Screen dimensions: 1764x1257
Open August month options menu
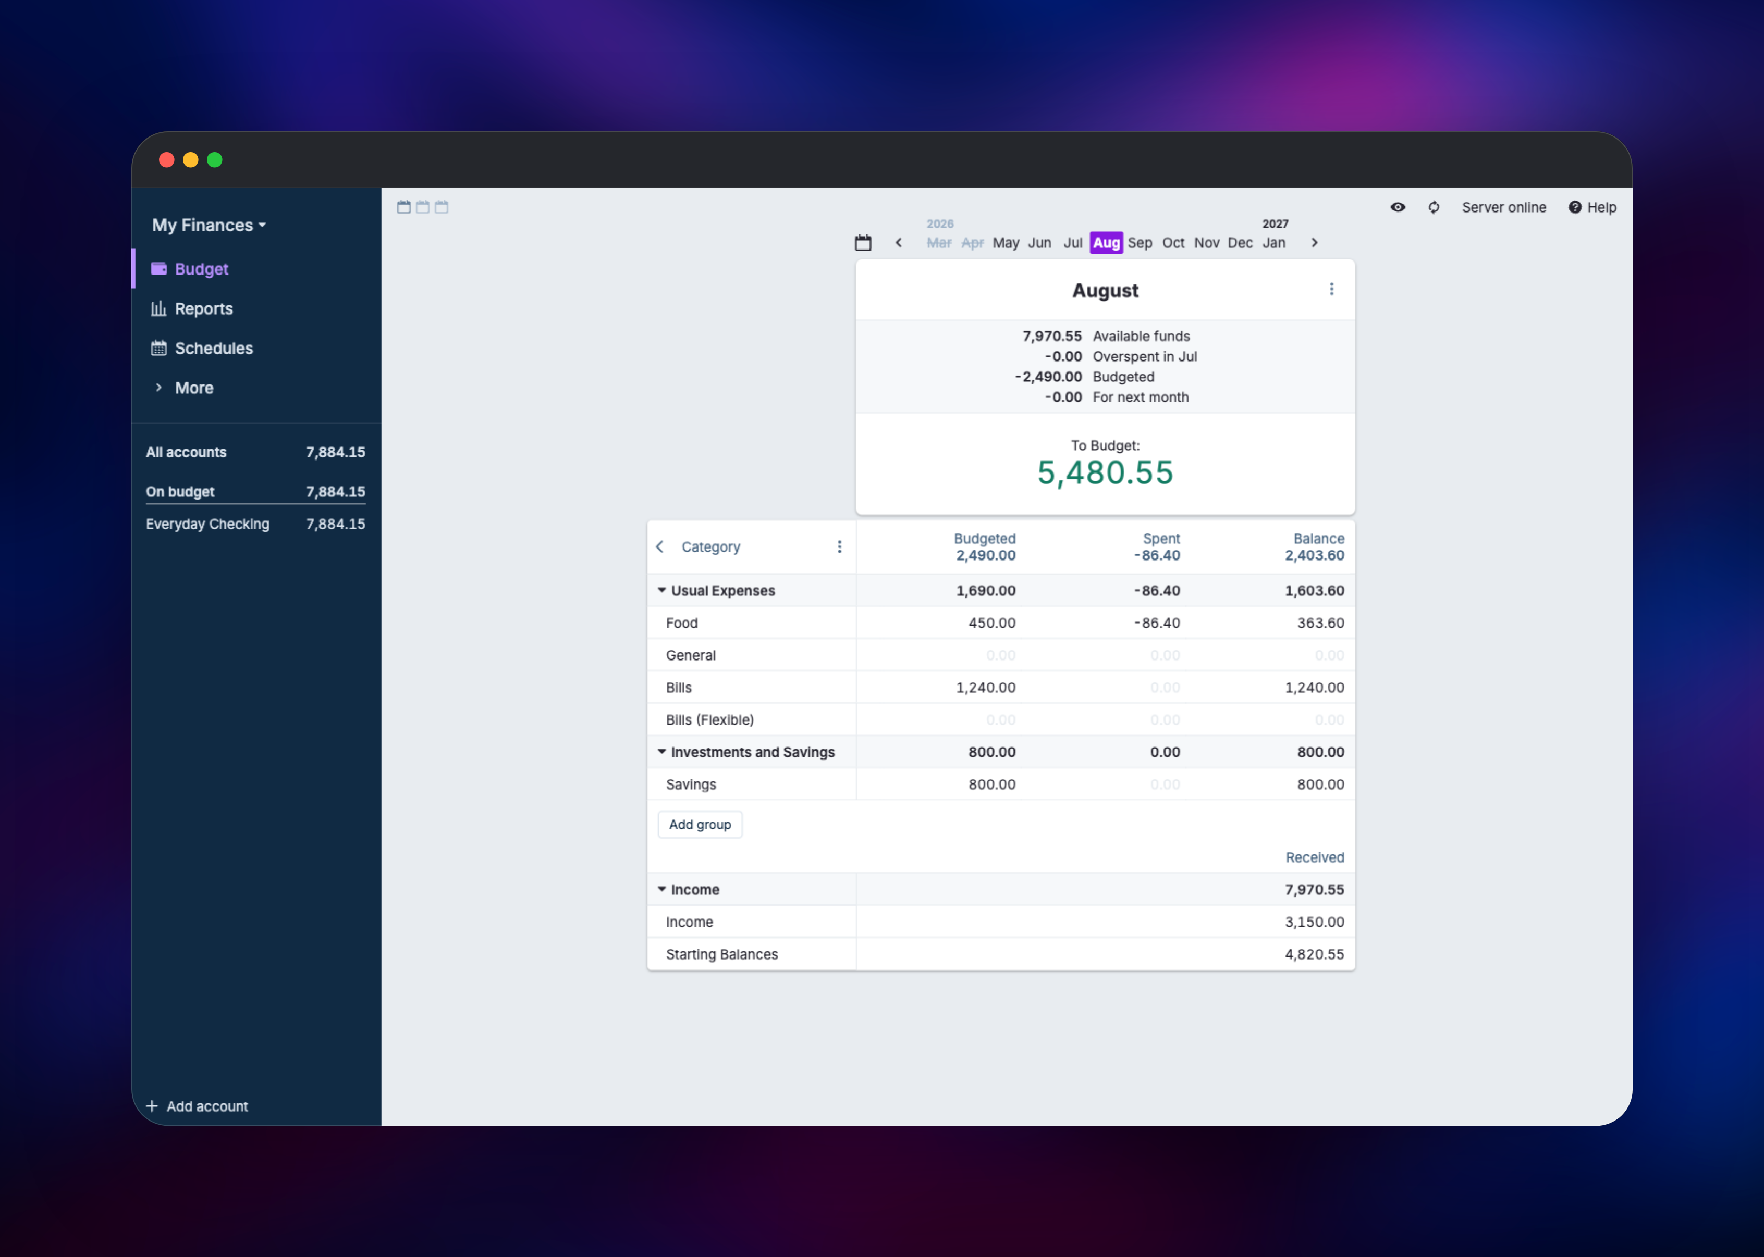(1331, 290)
